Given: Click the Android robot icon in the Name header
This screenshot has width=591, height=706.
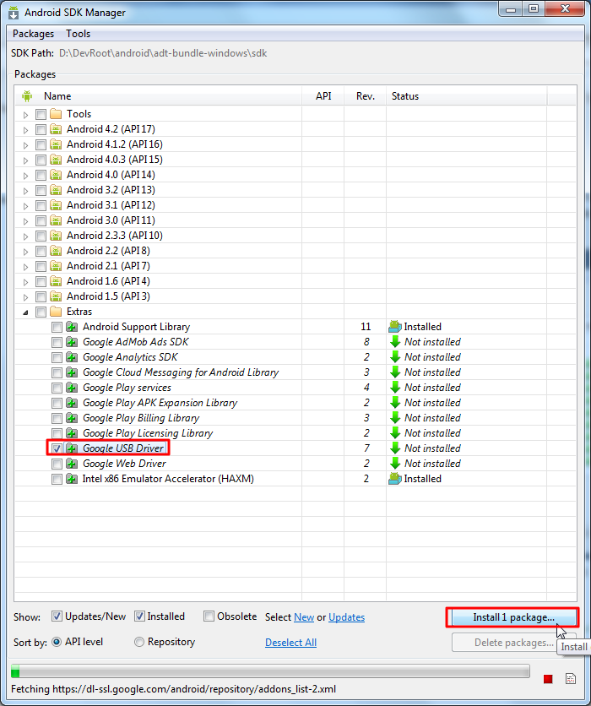Looking at the screenshot, I should coord(27,96).
